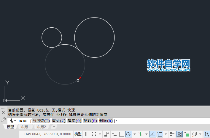
Task: Switch to the 布局1 layout tab
Action: [25, 127]
